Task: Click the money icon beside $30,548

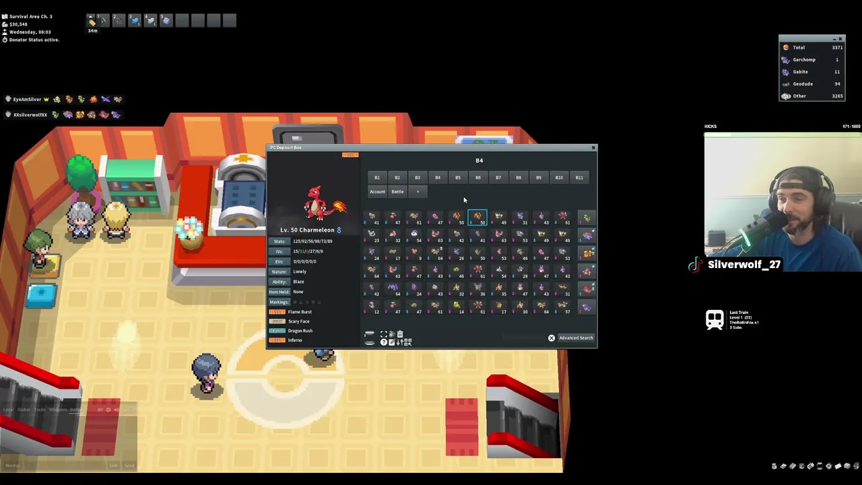Action: tap(5, 25)
